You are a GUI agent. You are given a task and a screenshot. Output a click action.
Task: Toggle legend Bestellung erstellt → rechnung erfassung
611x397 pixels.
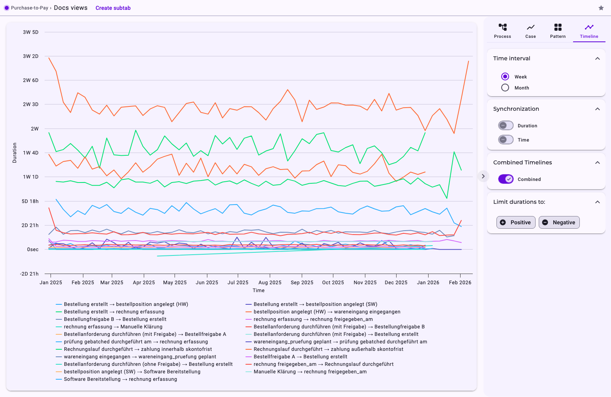pos(110,312)
